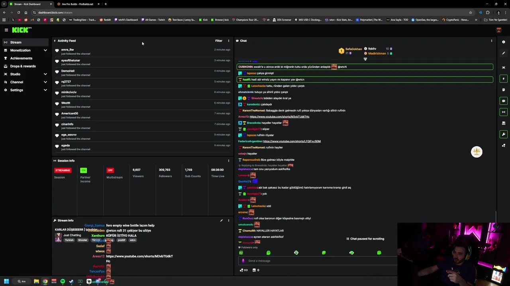Switch to the Jinx Pro Builds tab
Screen dimensions: 510x286
tap(78, 4)
